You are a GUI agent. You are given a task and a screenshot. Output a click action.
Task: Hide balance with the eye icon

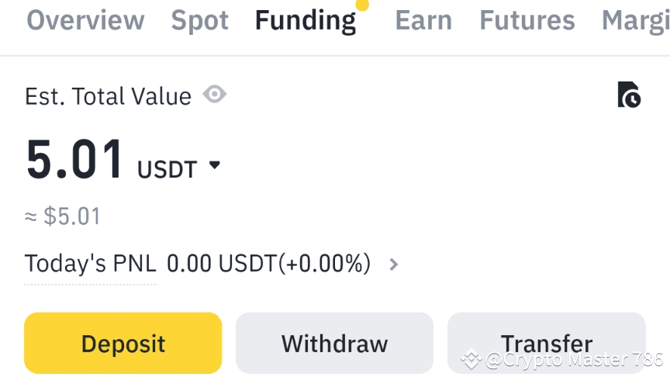tap(215, 95)
